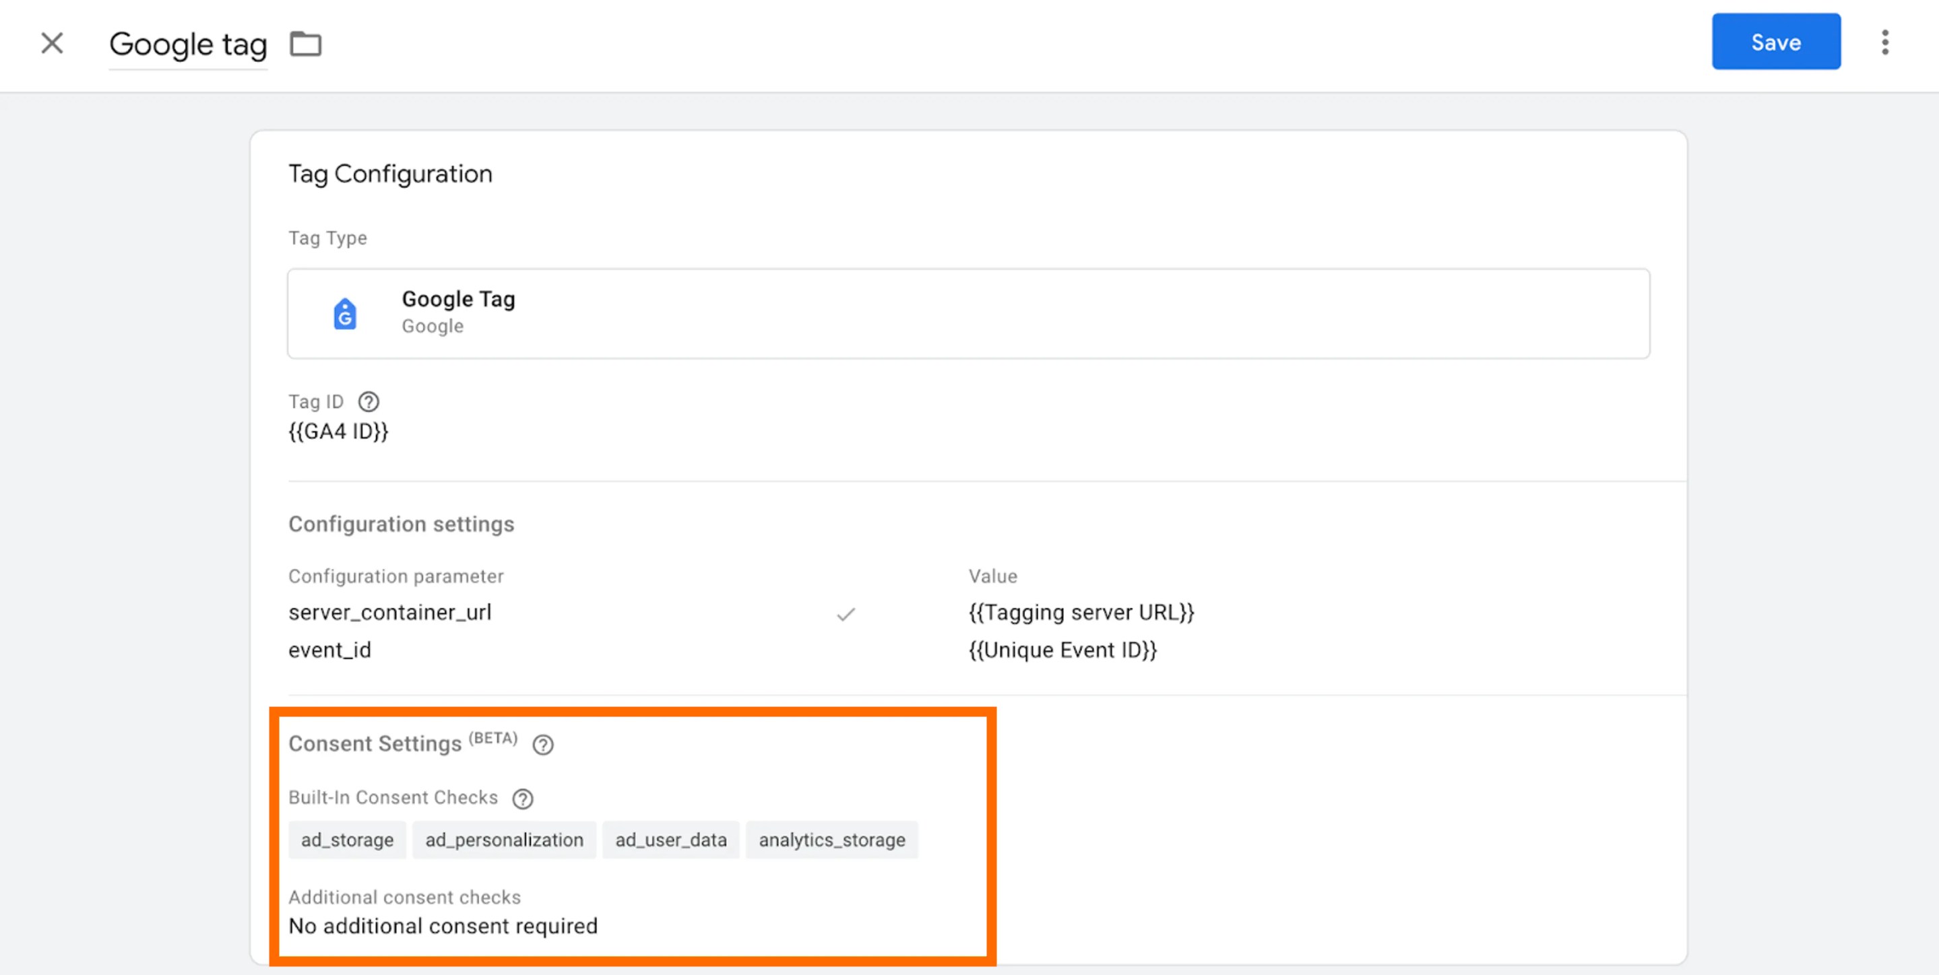
Task: Click the Google Tag type icon
Action: pyautogui.click(x=345, y=314)
